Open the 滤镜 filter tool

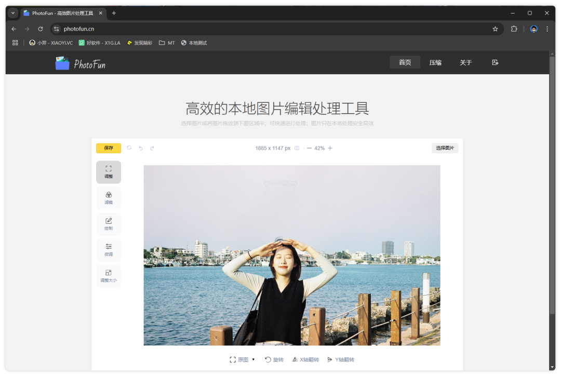(x=109, y=198)
